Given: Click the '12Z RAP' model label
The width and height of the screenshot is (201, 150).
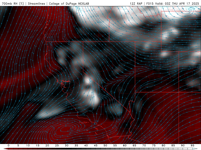Looking at the screenshot, I should pyautogui.click(x=136, y=3).
